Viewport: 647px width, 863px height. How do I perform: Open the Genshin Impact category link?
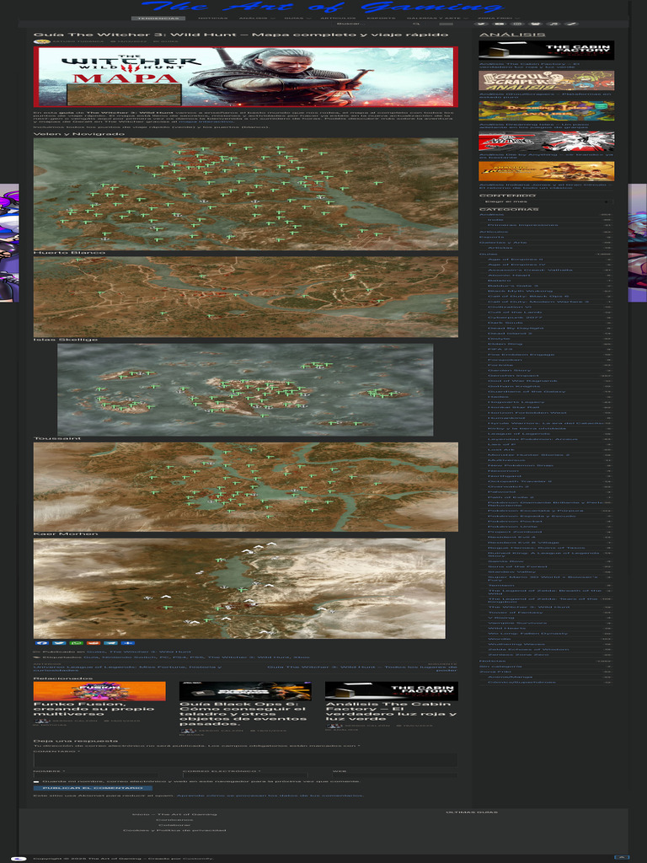[510, 376]
